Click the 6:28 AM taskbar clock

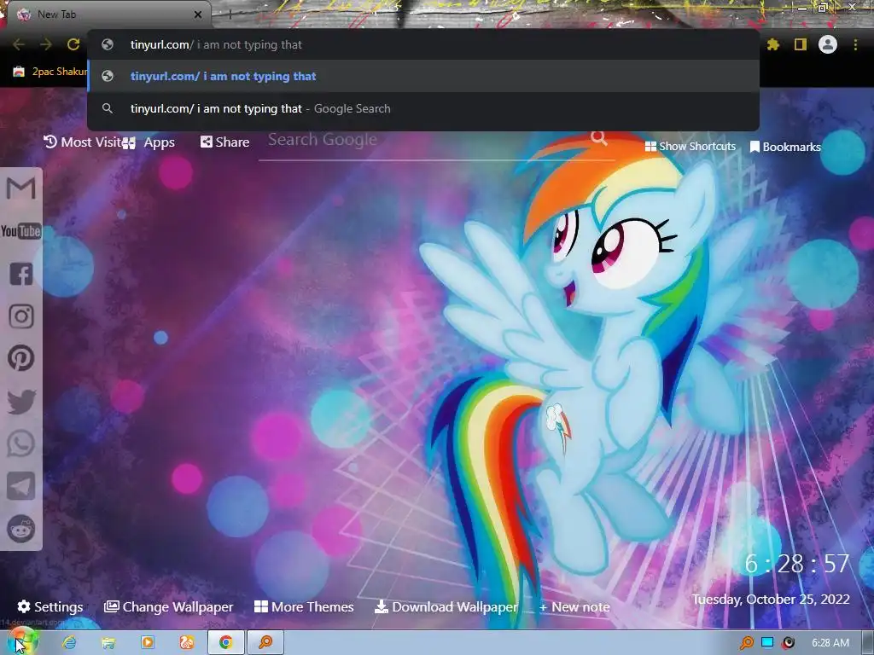pyautogui.click(x=830, y=643)
